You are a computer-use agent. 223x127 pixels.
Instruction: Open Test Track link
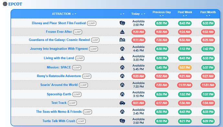click(x=59, y=103)
